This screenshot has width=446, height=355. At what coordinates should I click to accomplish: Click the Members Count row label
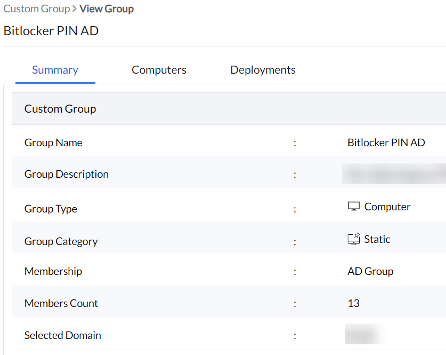[x=61, y=303]
